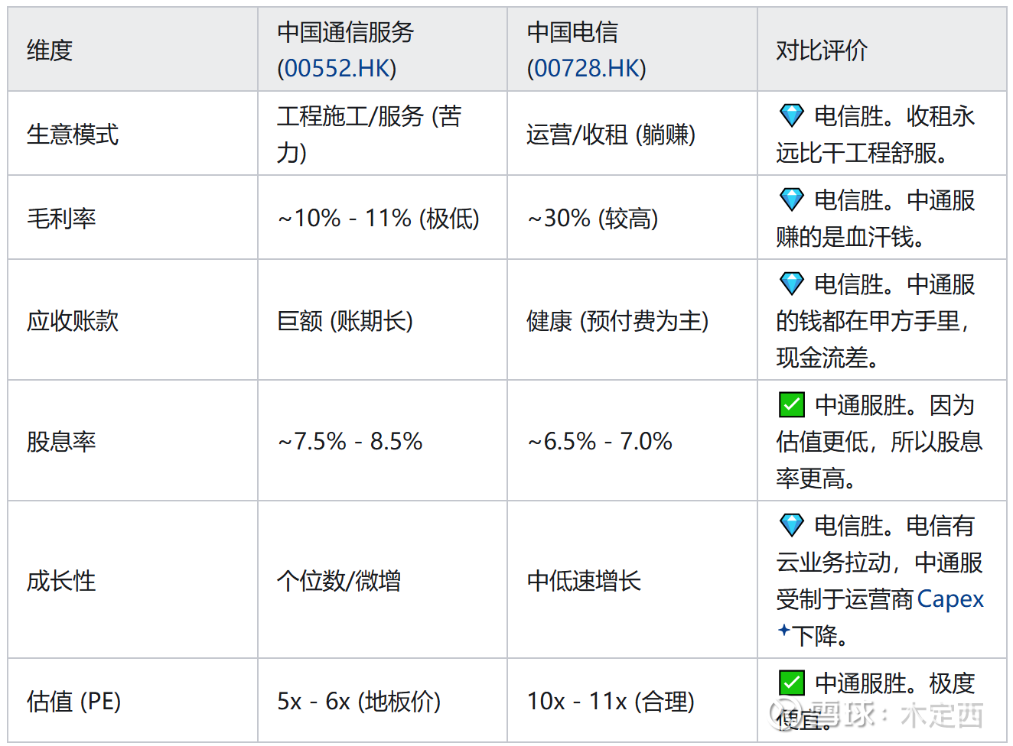This screenshot has height=746, width=1013.
Task: Click the blue sparkle icon before 下降
Action: pos(783,631)
